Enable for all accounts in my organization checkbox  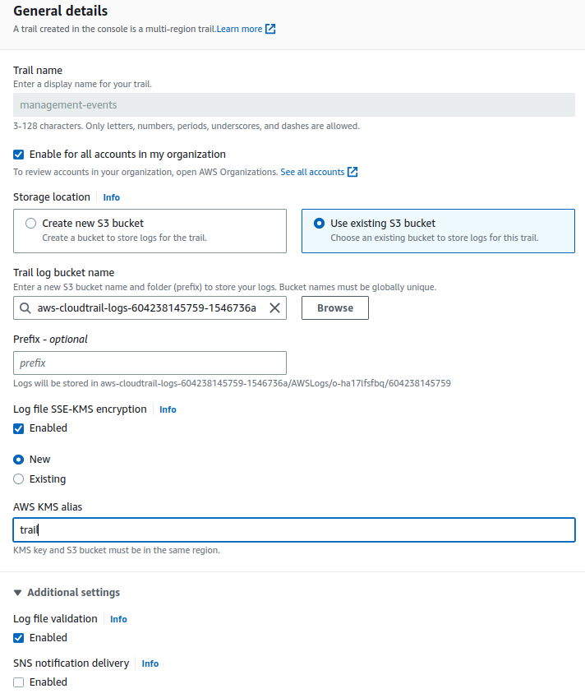pyautogui.click(x=19, y=154)
